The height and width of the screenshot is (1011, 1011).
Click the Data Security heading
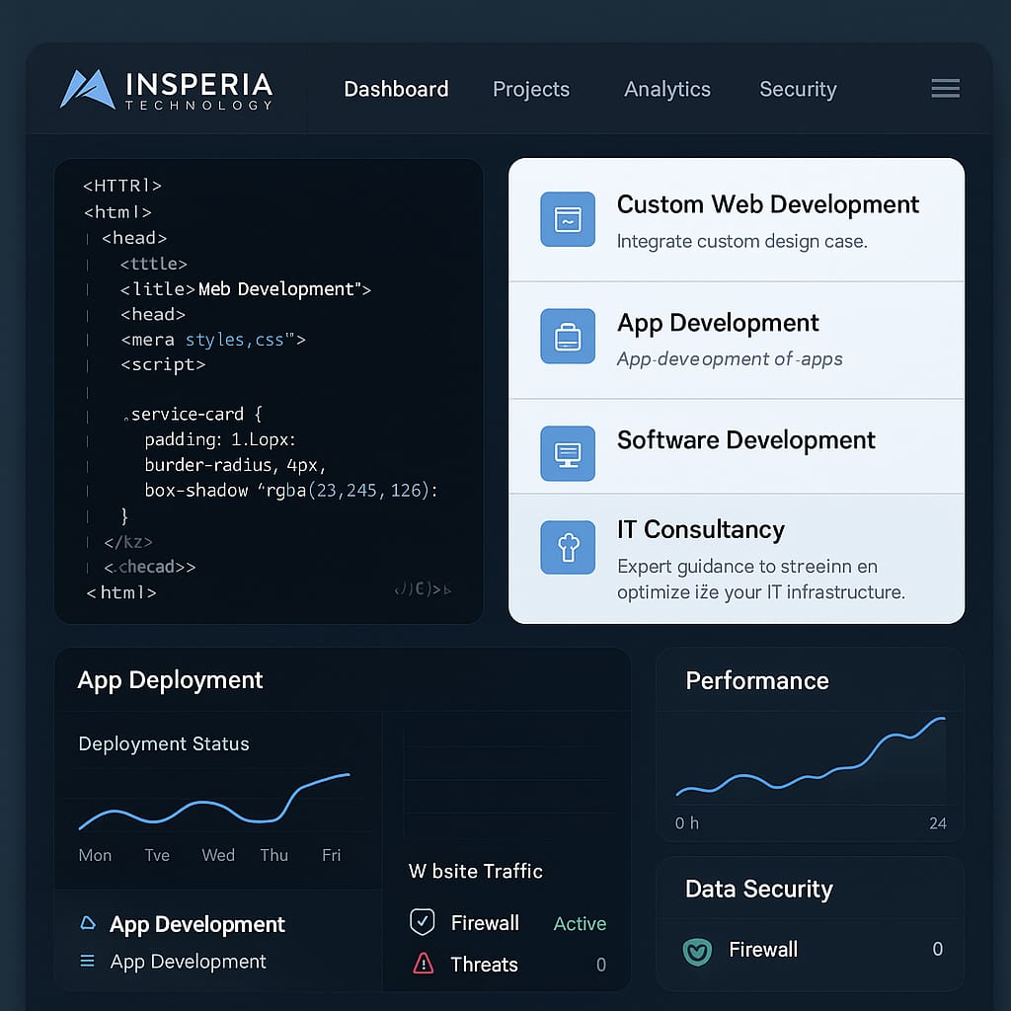click(759, 890)
